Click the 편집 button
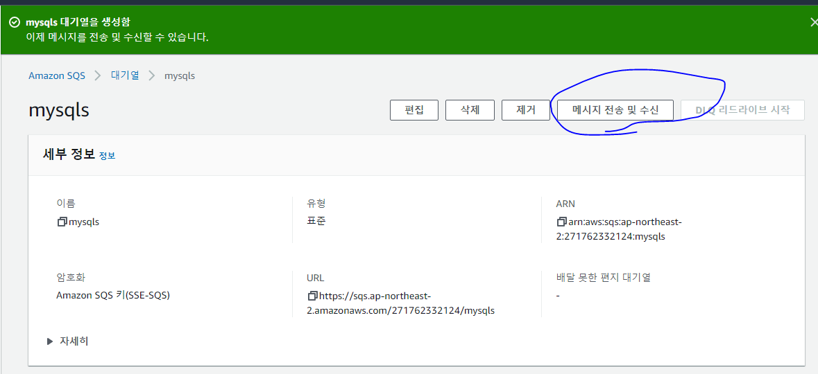Viewport: 818px width, 374px height. (x=414, y=110)
